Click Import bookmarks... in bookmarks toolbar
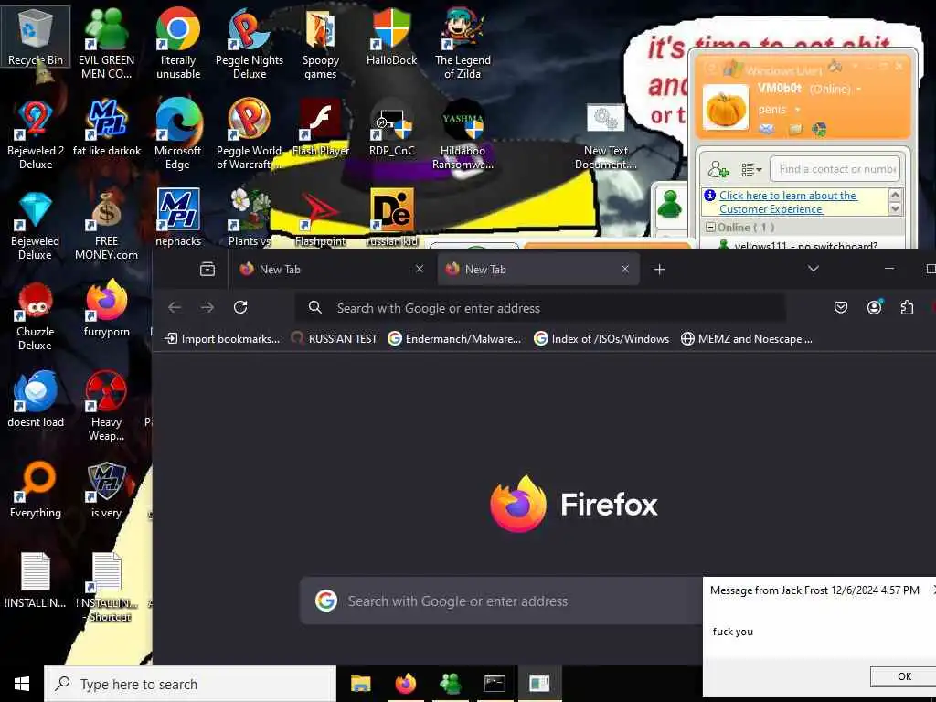 click(x=221, y=339)
